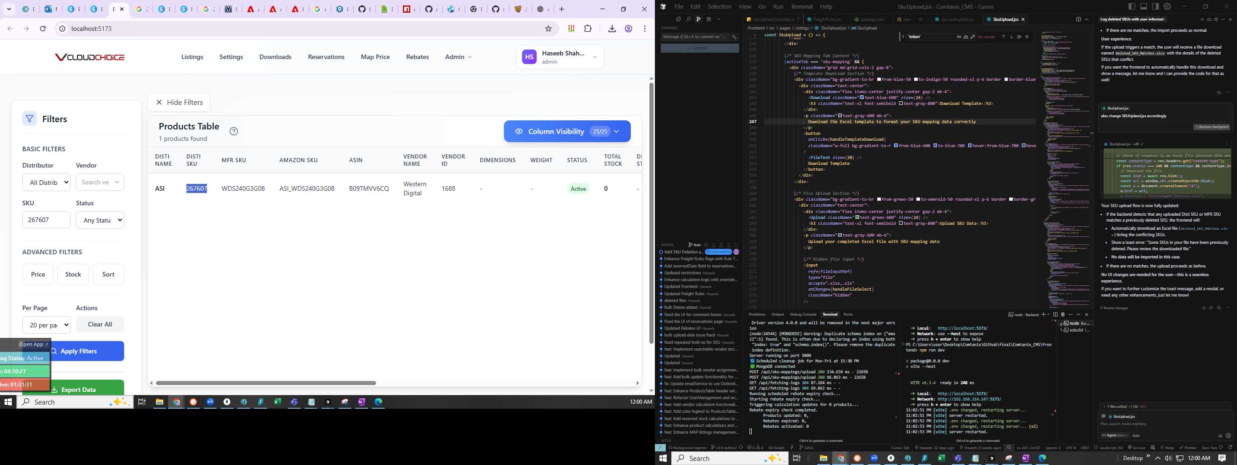Split the editor right in Cursor
This screenshot has height=465, width=1237.
[1079, 19]
